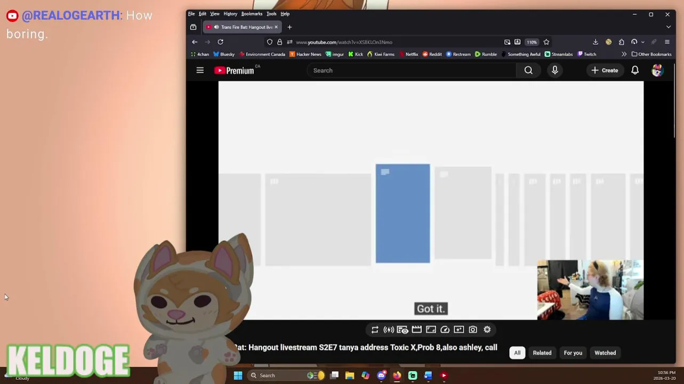Open player extension settings gear
684x384 pixels.
tap(487, 330)
